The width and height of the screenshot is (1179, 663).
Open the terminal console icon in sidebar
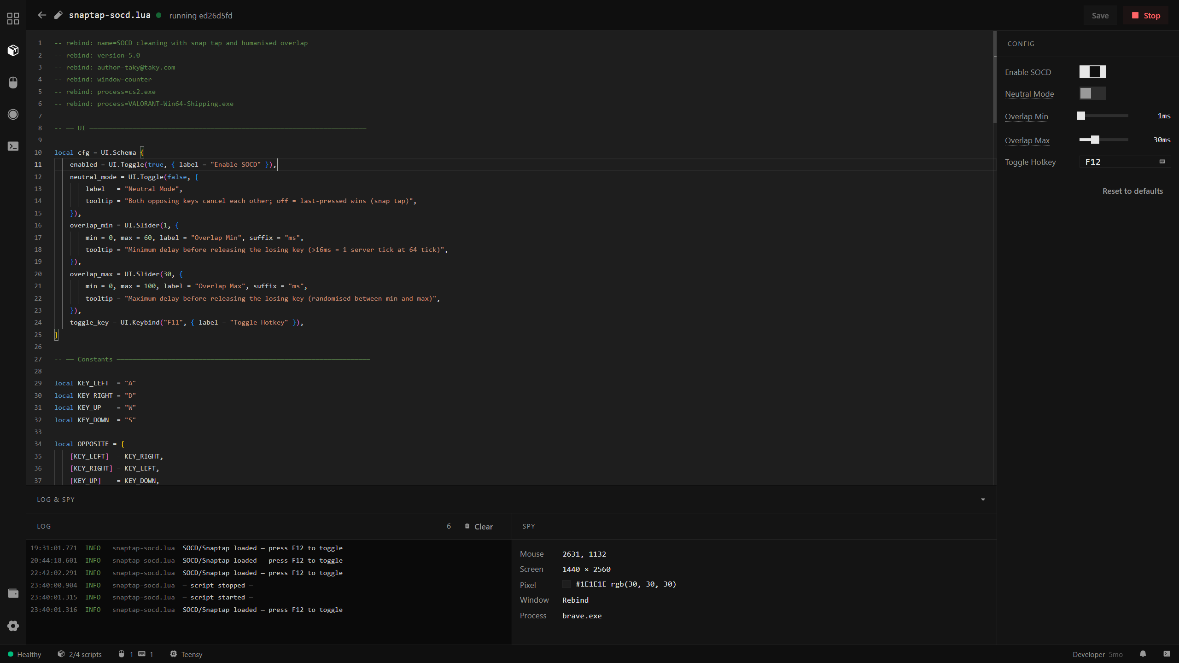click(13, 146)
